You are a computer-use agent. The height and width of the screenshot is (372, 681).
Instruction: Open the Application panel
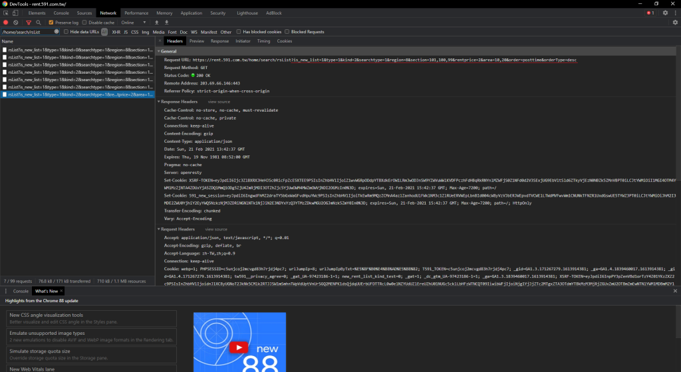tap(191, 13)
